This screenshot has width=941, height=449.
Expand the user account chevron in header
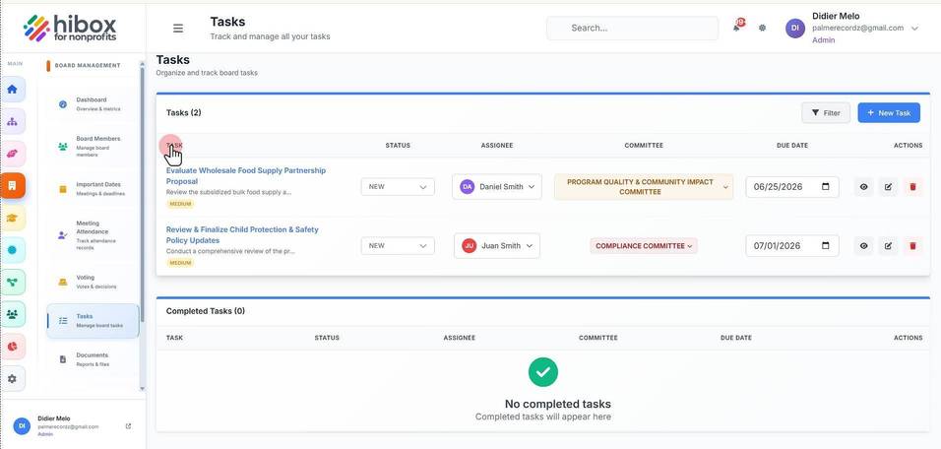coord(914,29)
